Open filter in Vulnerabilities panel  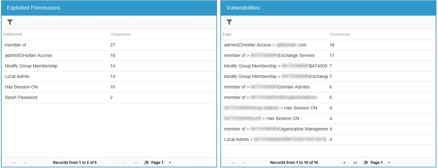click(229, 22)
